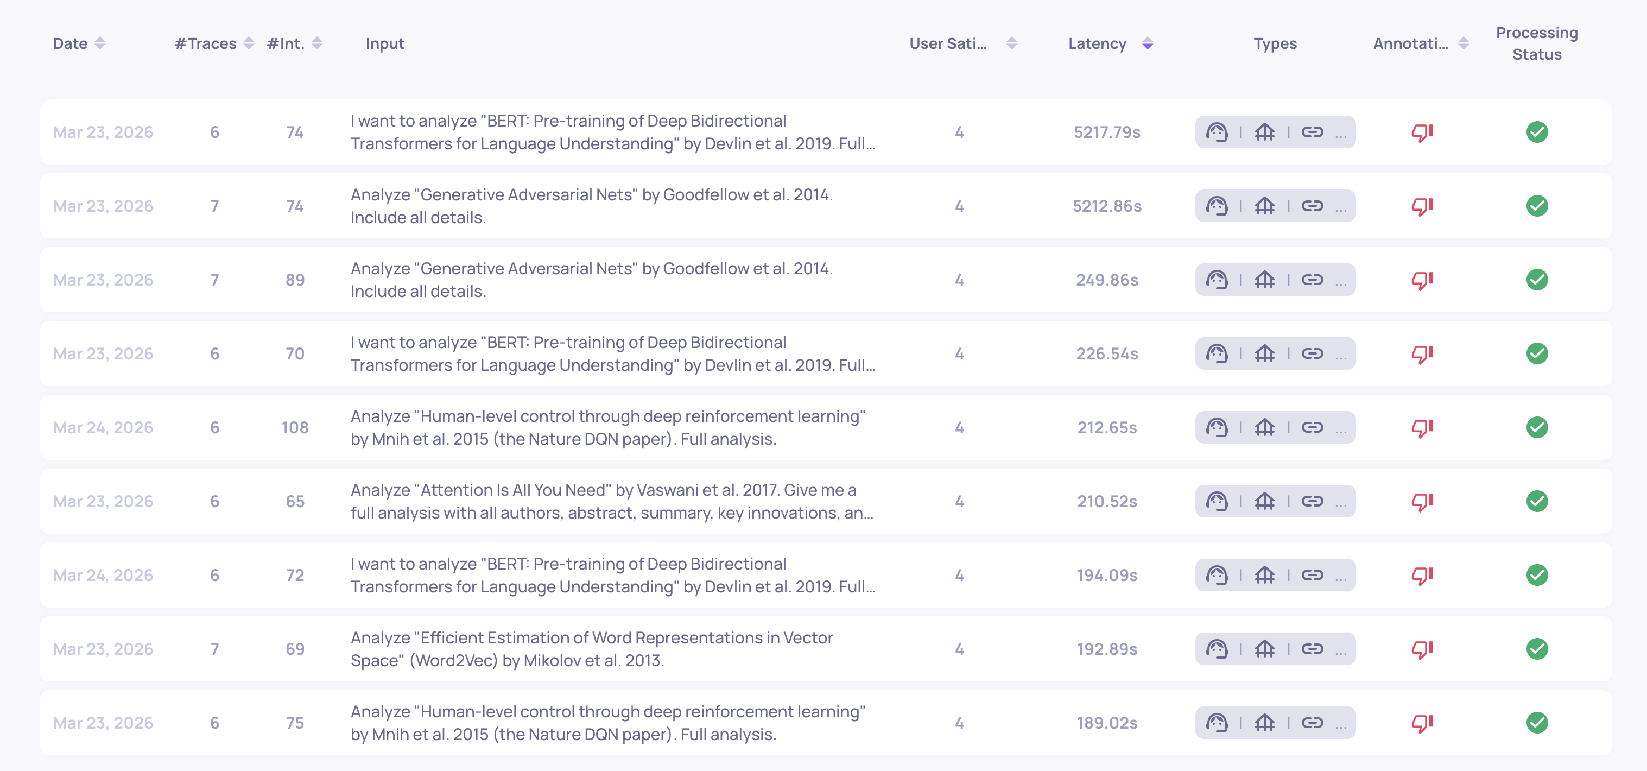Sort by #Int. column arrows
Screen dimensions: 1647x771
[317, 43]
